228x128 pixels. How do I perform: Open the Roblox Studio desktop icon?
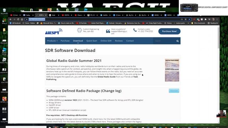pyautogui.click(x=4, y=51)
